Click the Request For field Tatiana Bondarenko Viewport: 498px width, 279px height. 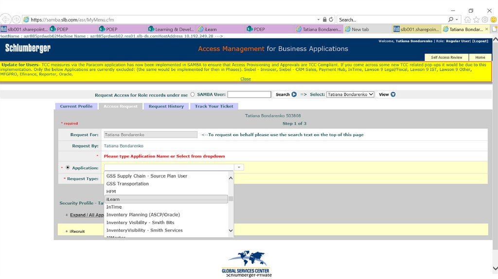pos(151,135)
